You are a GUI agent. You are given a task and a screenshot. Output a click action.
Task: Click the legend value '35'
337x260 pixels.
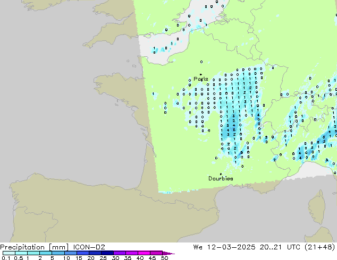pos(128,258)
